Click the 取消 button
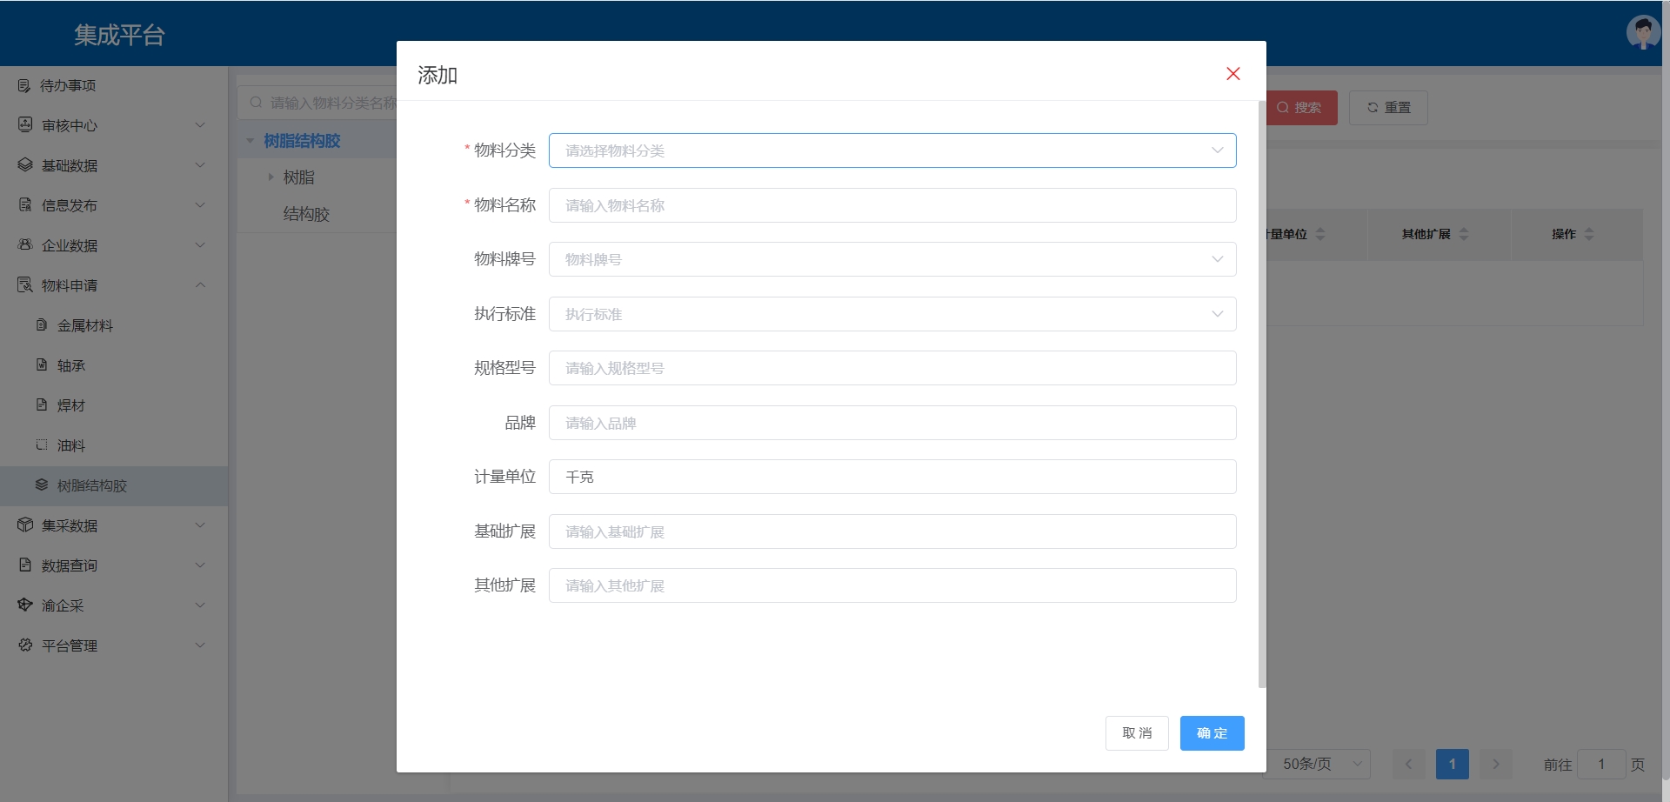 point(1137,733)
